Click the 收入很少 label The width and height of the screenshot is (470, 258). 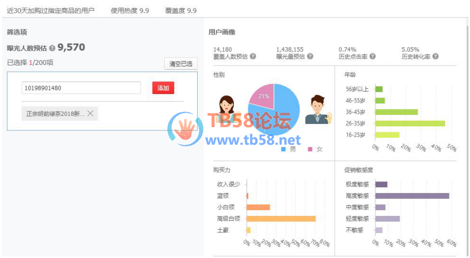(x=229, y=185)
